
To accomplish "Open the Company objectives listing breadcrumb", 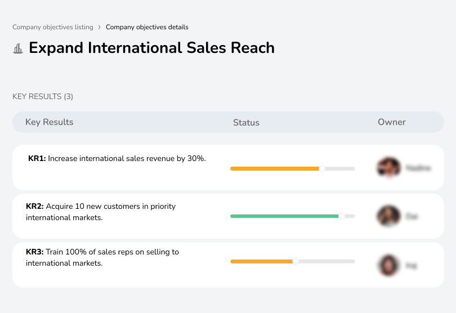I will [x=53, y=27].
